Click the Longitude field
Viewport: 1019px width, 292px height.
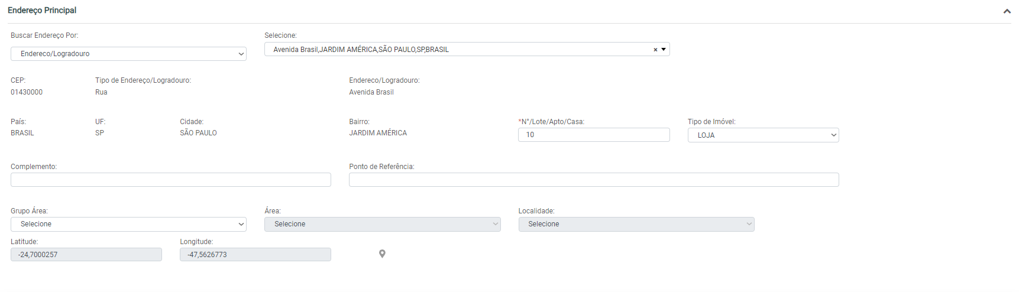(x=255, y=255)
